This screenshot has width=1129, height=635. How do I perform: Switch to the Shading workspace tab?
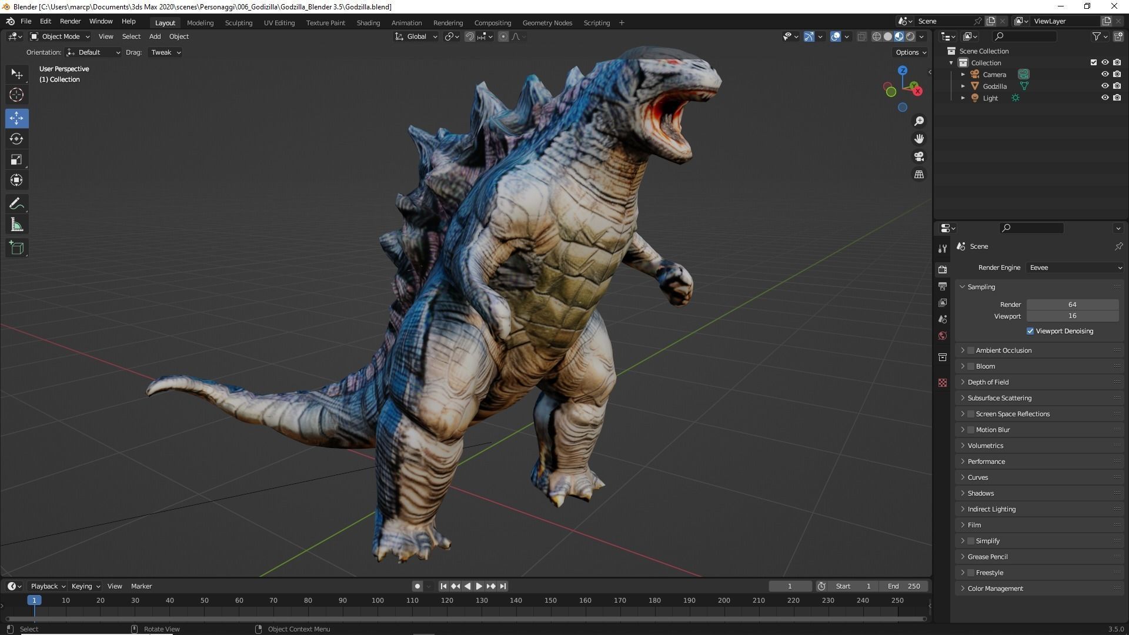coord(368,23)
